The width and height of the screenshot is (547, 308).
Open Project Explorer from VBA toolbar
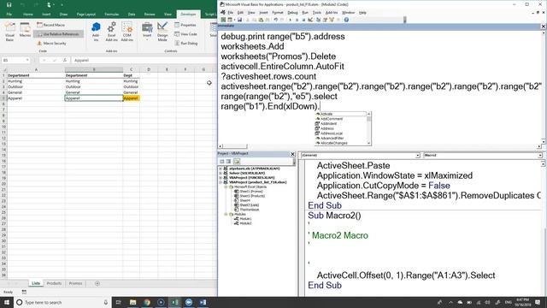click(x=318, y=20)
